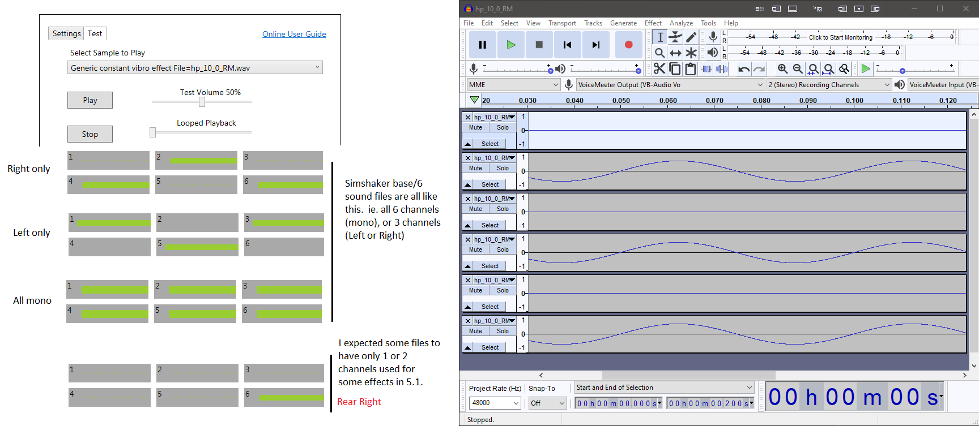Click the Zoom In magnifier icon

point(782,68)
